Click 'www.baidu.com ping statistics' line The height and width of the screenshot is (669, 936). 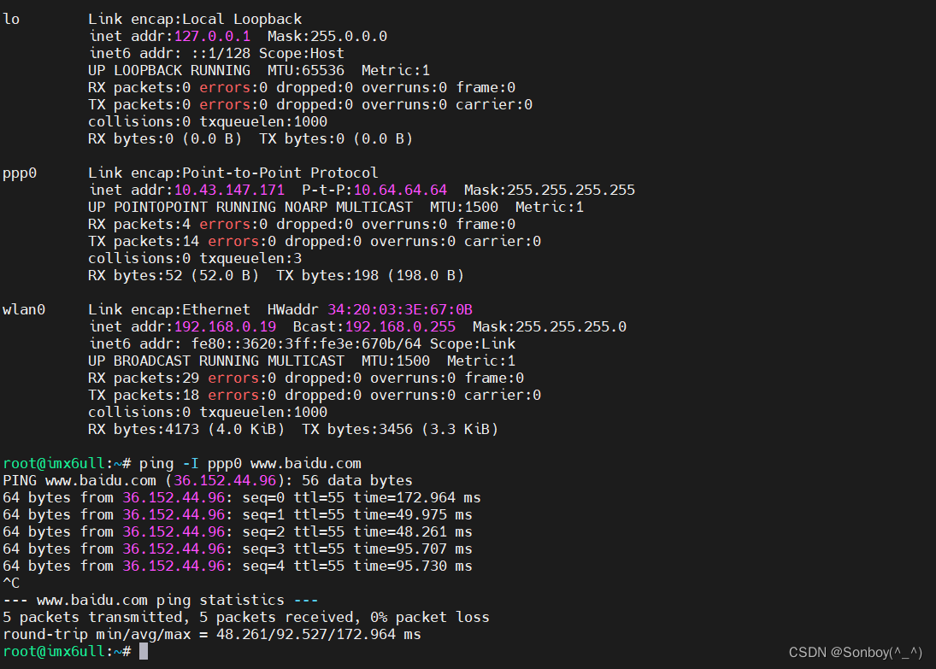click(161, 601)
